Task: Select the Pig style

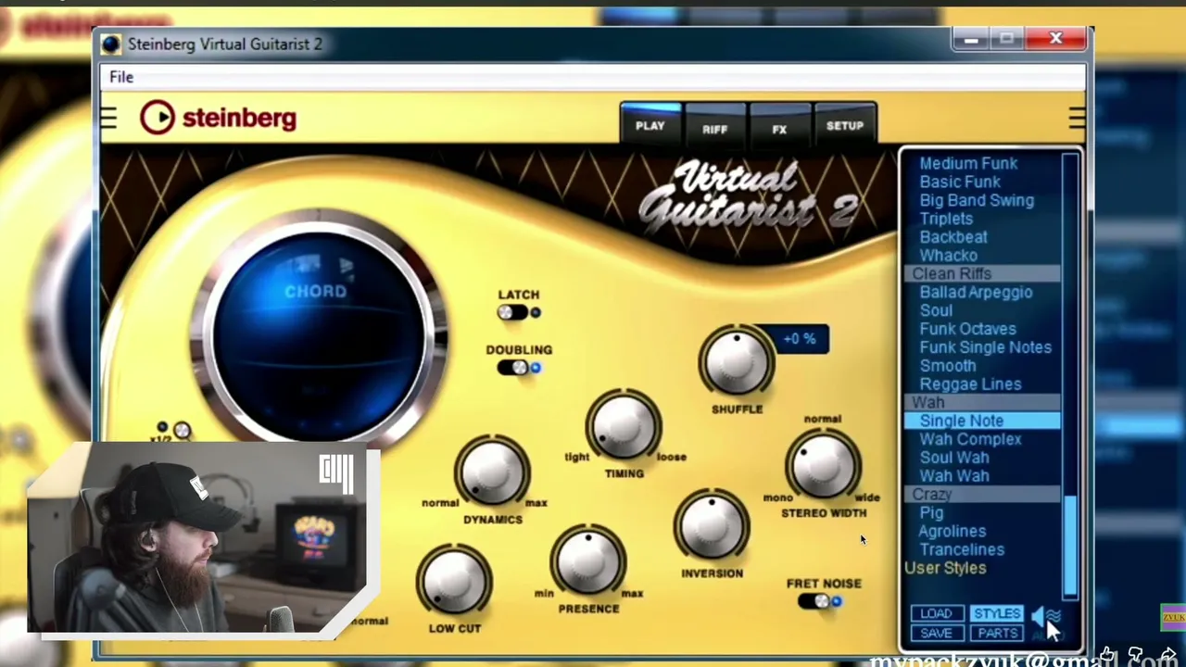Action: (x=931, y=512)
